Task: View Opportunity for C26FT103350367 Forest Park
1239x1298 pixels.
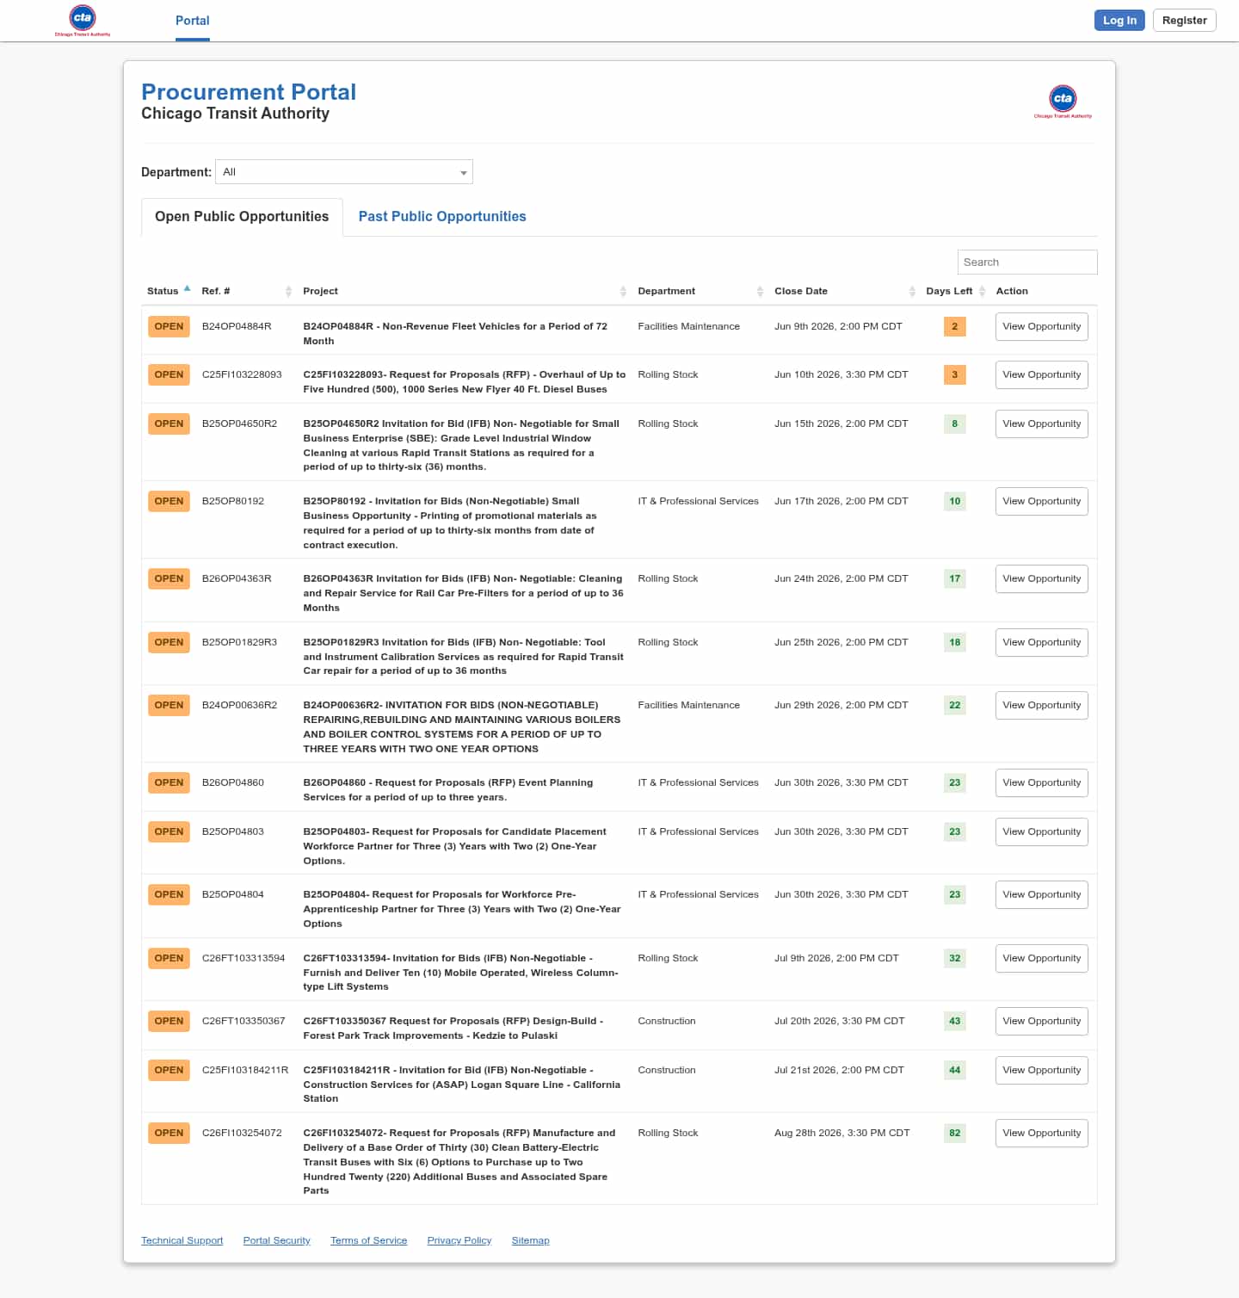Action: tap(1042, 1022)
